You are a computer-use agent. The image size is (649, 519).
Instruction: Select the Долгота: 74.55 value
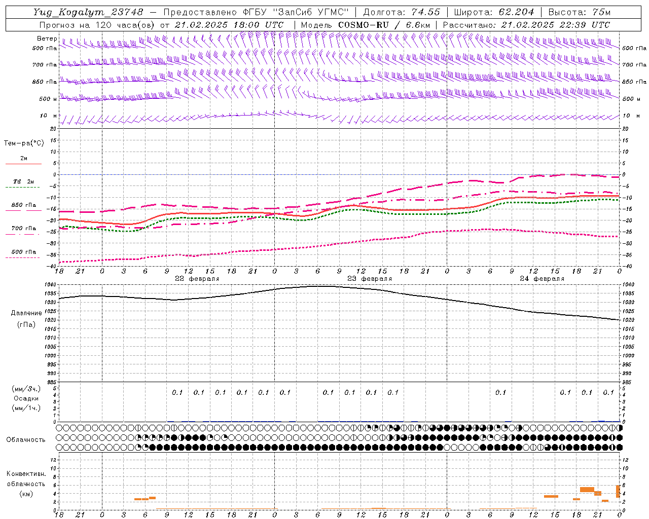[402, 12]
